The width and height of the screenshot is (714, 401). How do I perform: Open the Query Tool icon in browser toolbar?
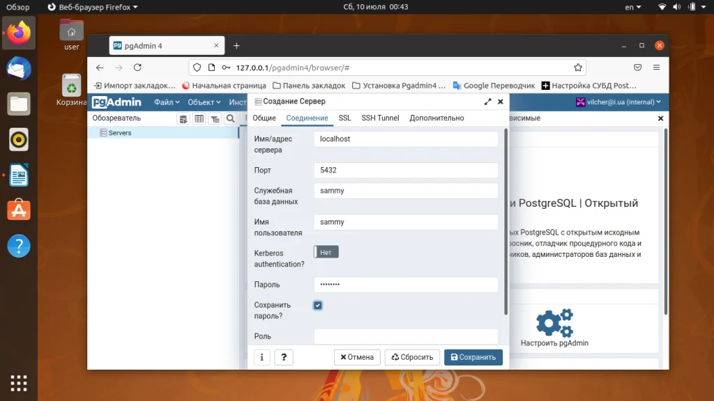point(183,119)
